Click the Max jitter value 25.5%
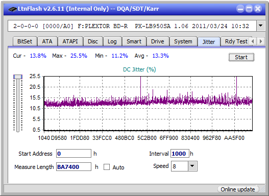269x196 pixels. coord(79,56)
